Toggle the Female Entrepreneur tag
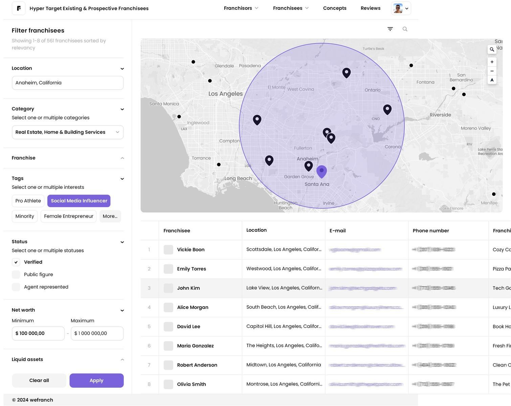Image resolution: width=511 pixels, height=406 pixels. click(x=69, y=217)
